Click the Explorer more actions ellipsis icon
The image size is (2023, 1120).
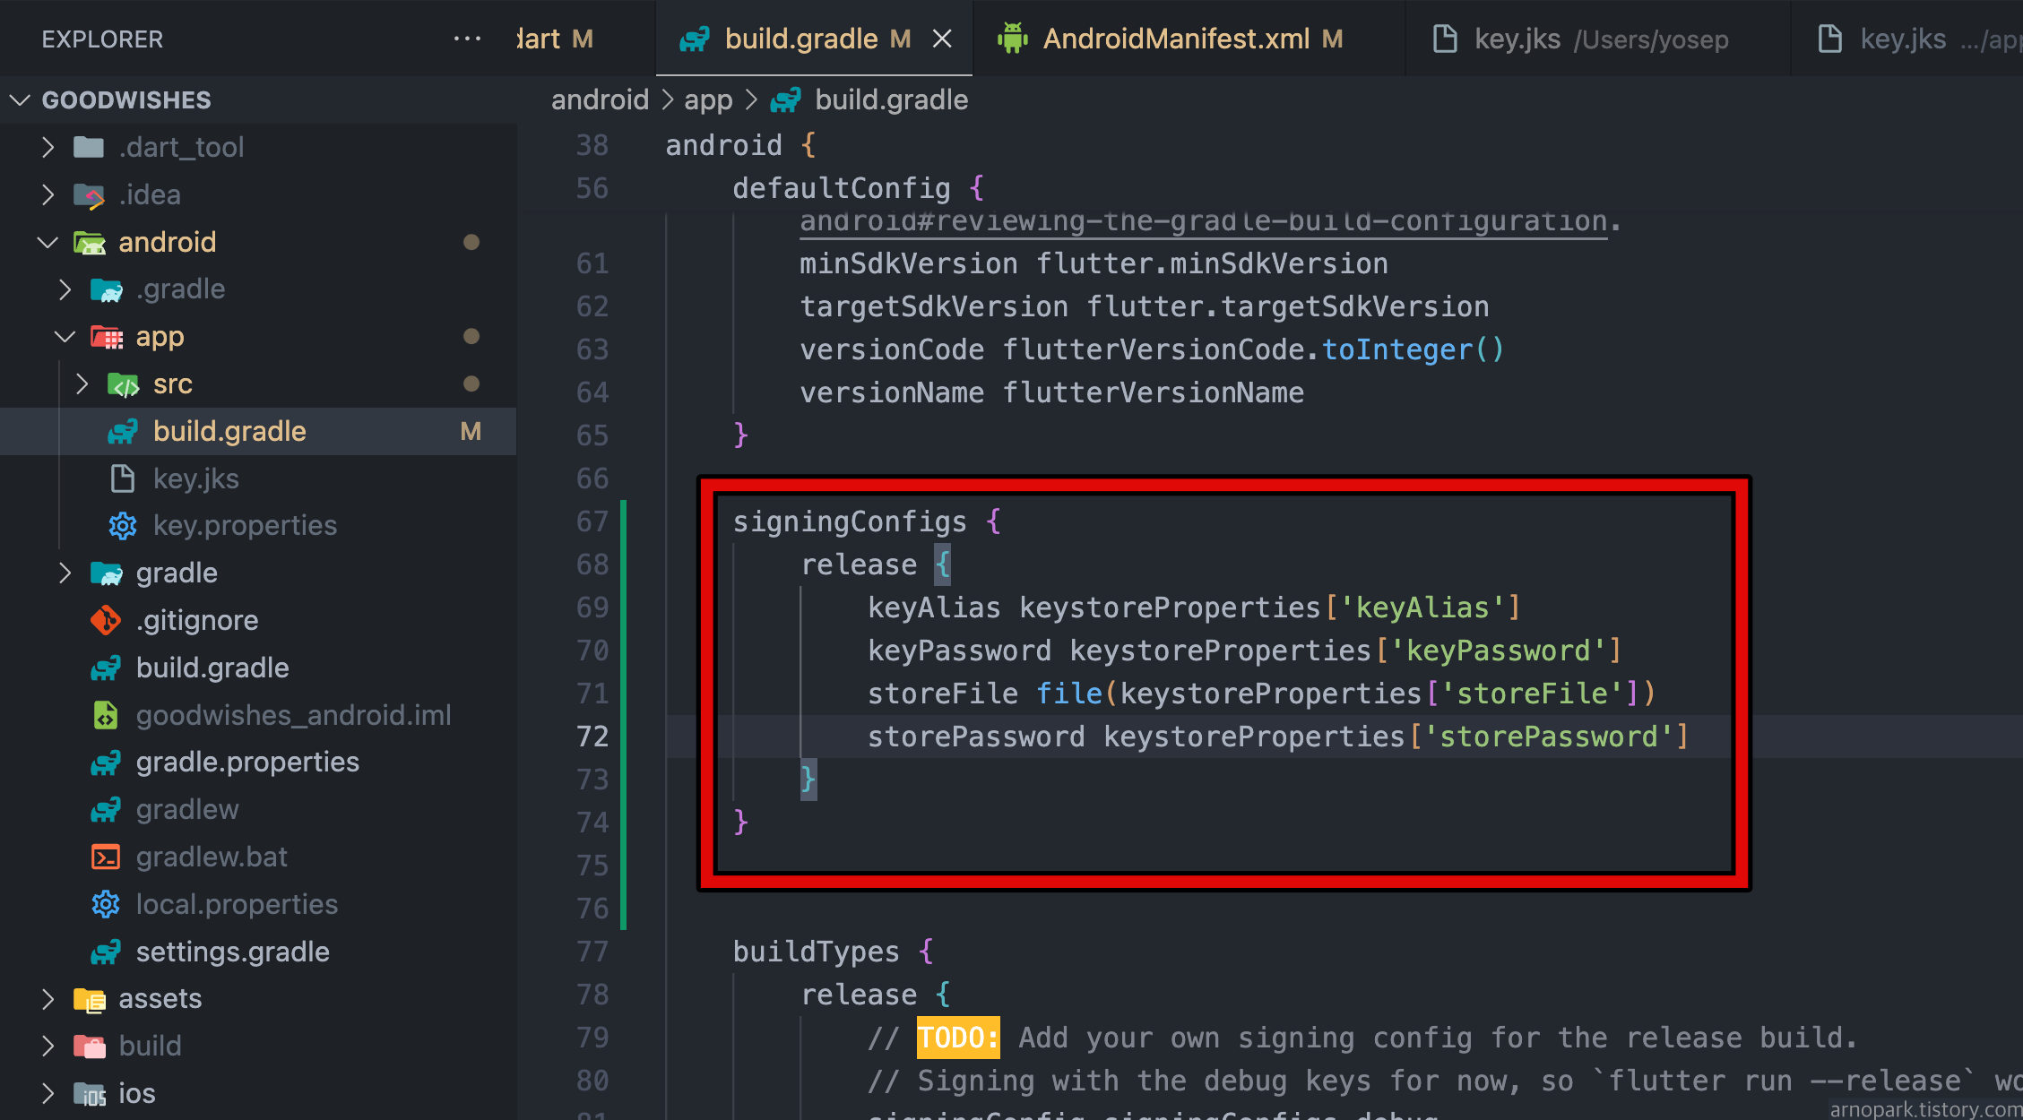[467, 39]
